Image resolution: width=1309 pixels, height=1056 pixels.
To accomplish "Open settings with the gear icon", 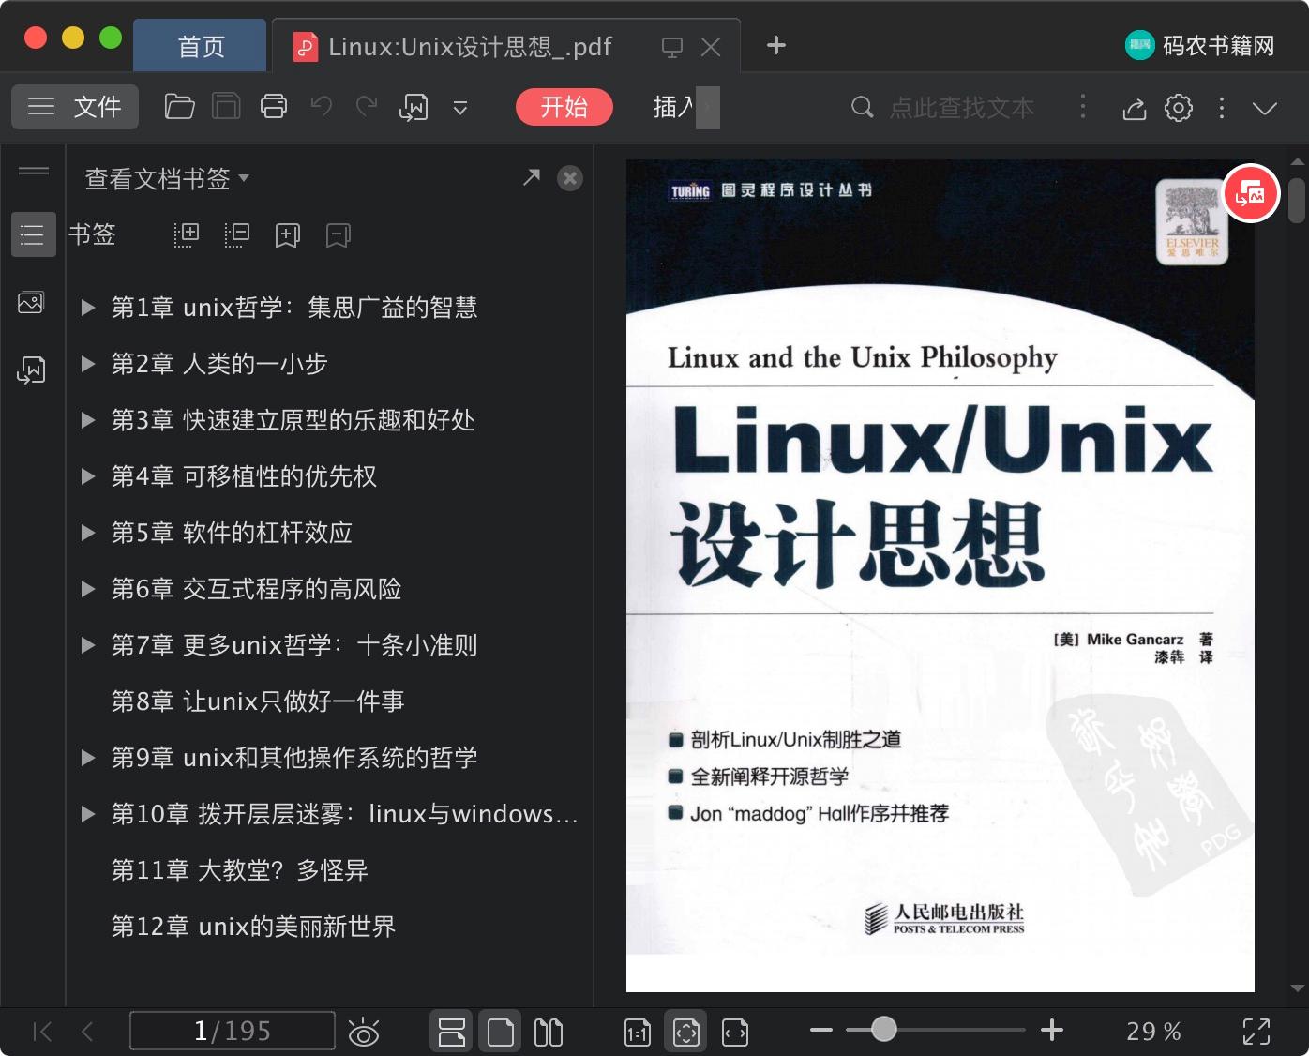I will (1179, 108).
